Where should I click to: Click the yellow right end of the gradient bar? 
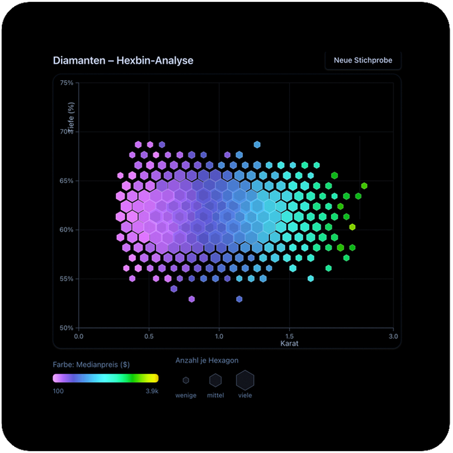coord(155,378)
